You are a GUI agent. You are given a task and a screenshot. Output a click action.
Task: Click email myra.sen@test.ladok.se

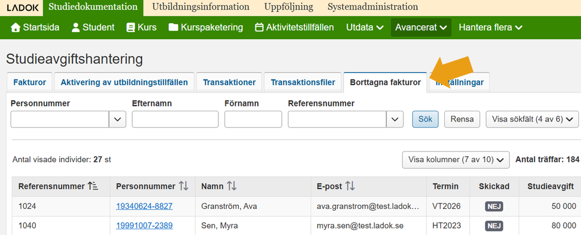pyautogui.click(x=360, y=226)
